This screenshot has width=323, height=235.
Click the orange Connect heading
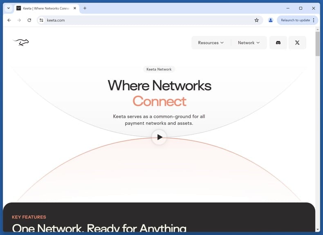click(x=159, y=101)
